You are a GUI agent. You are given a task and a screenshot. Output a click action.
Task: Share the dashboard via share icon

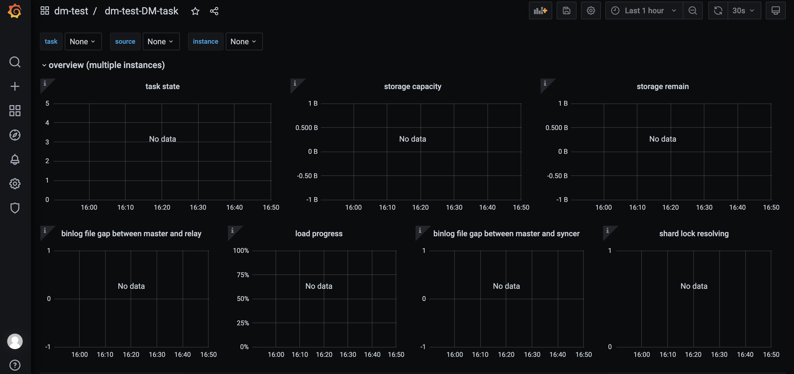point(214,11)
